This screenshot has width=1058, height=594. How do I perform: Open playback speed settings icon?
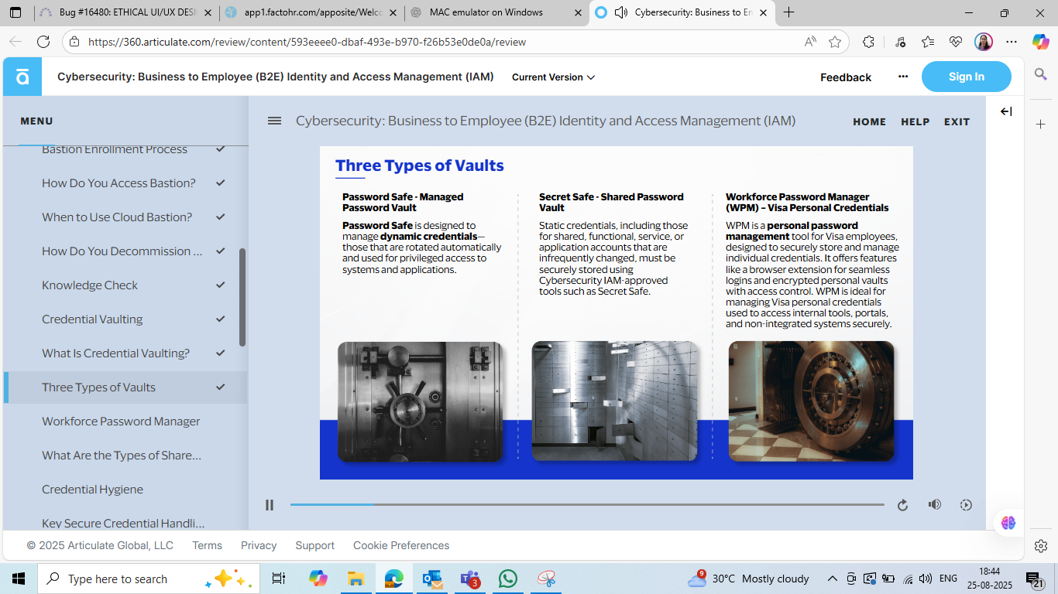966,505
